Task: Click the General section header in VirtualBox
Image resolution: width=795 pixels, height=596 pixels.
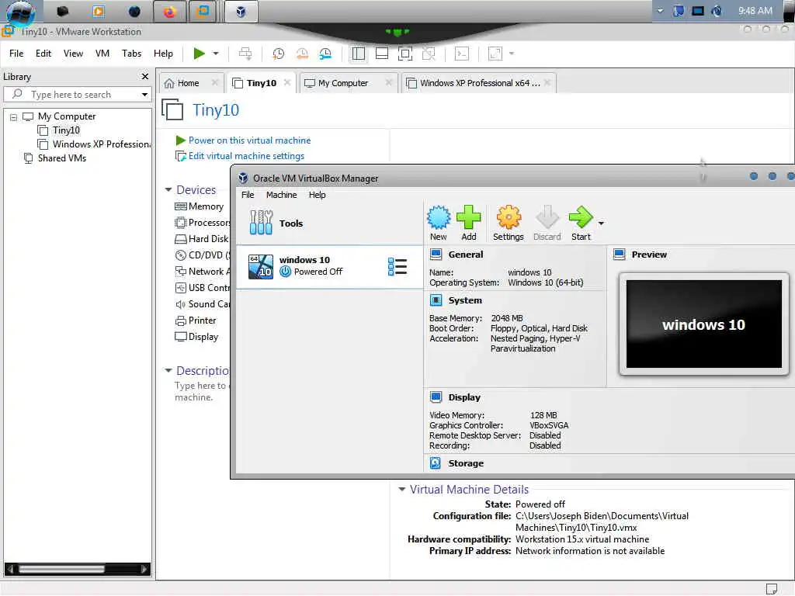Action: click(466, 255)
